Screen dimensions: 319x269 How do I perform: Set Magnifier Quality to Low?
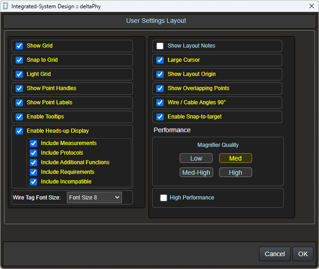pyautogui.click(x=196, y=158)
